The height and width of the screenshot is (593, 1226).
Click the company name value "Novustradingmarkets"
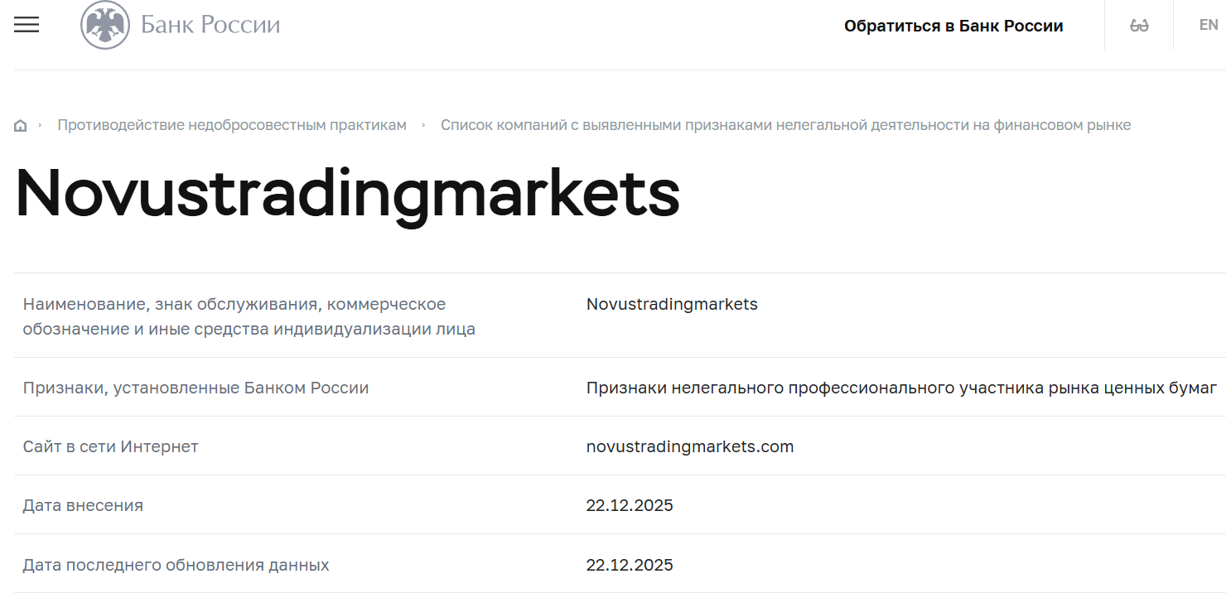[x=672, y=304]
